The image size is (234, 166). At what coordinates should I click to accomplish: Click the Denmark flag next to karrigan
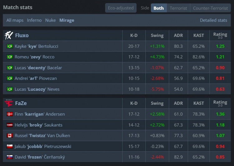click(9, 114)
